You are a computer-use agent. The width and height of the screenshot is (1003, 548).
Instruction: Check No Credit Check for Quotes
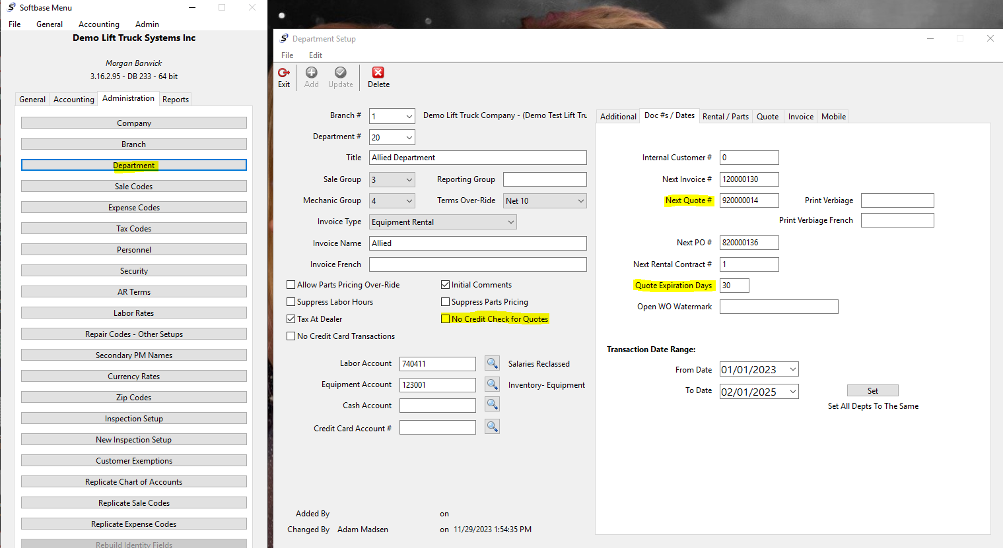click(445, 319)
